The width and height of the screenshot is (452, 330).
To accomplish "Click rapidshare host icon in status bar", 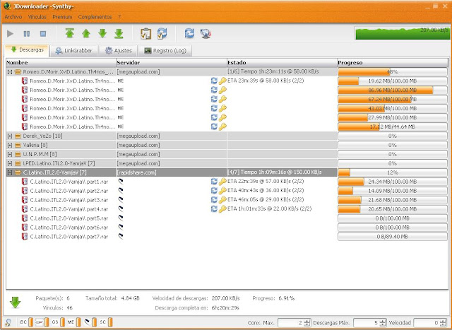I will (87, 322).
